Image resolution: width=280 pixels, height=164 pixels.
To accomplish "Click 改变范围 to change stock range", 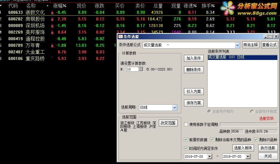I will coord(168,123).
